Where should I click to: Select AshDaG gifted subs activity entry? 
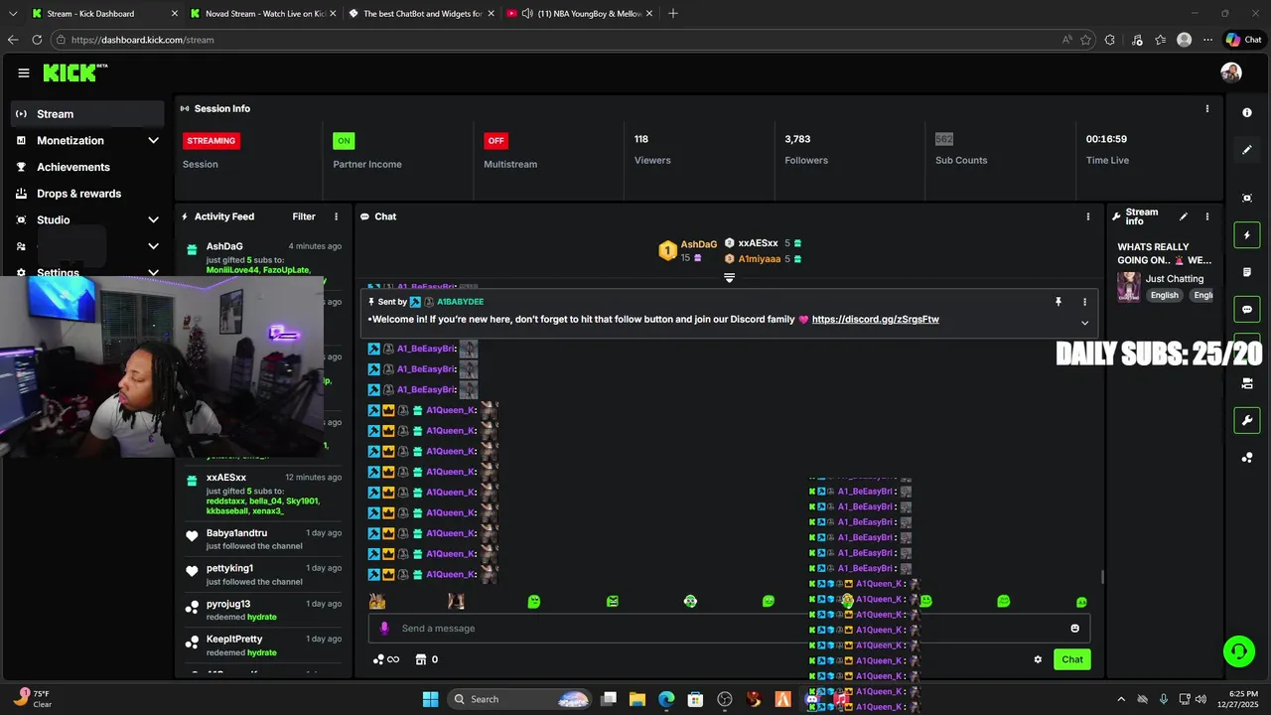pyautogui.click(x=262, y=257)
